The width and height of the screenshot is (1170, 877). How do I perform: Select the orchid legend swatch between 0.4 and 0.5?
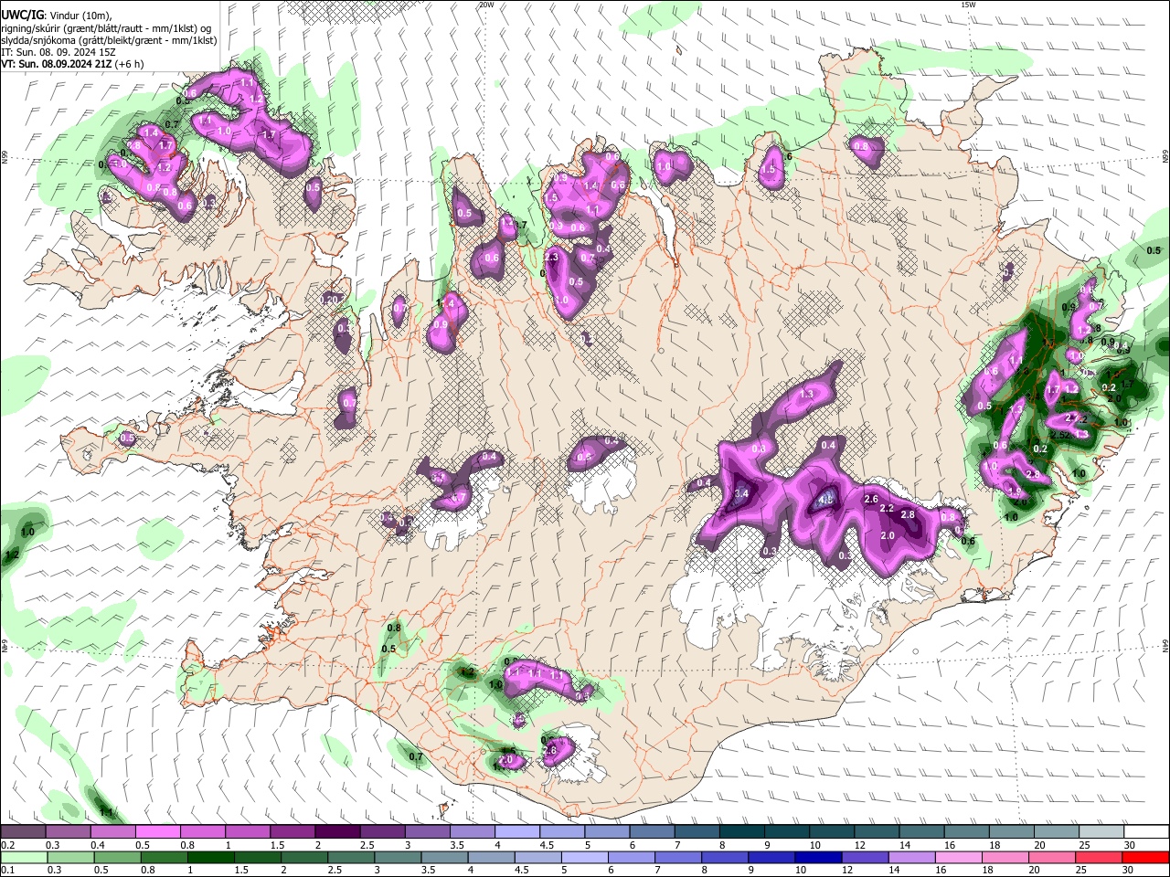click(x=114, y=832)
